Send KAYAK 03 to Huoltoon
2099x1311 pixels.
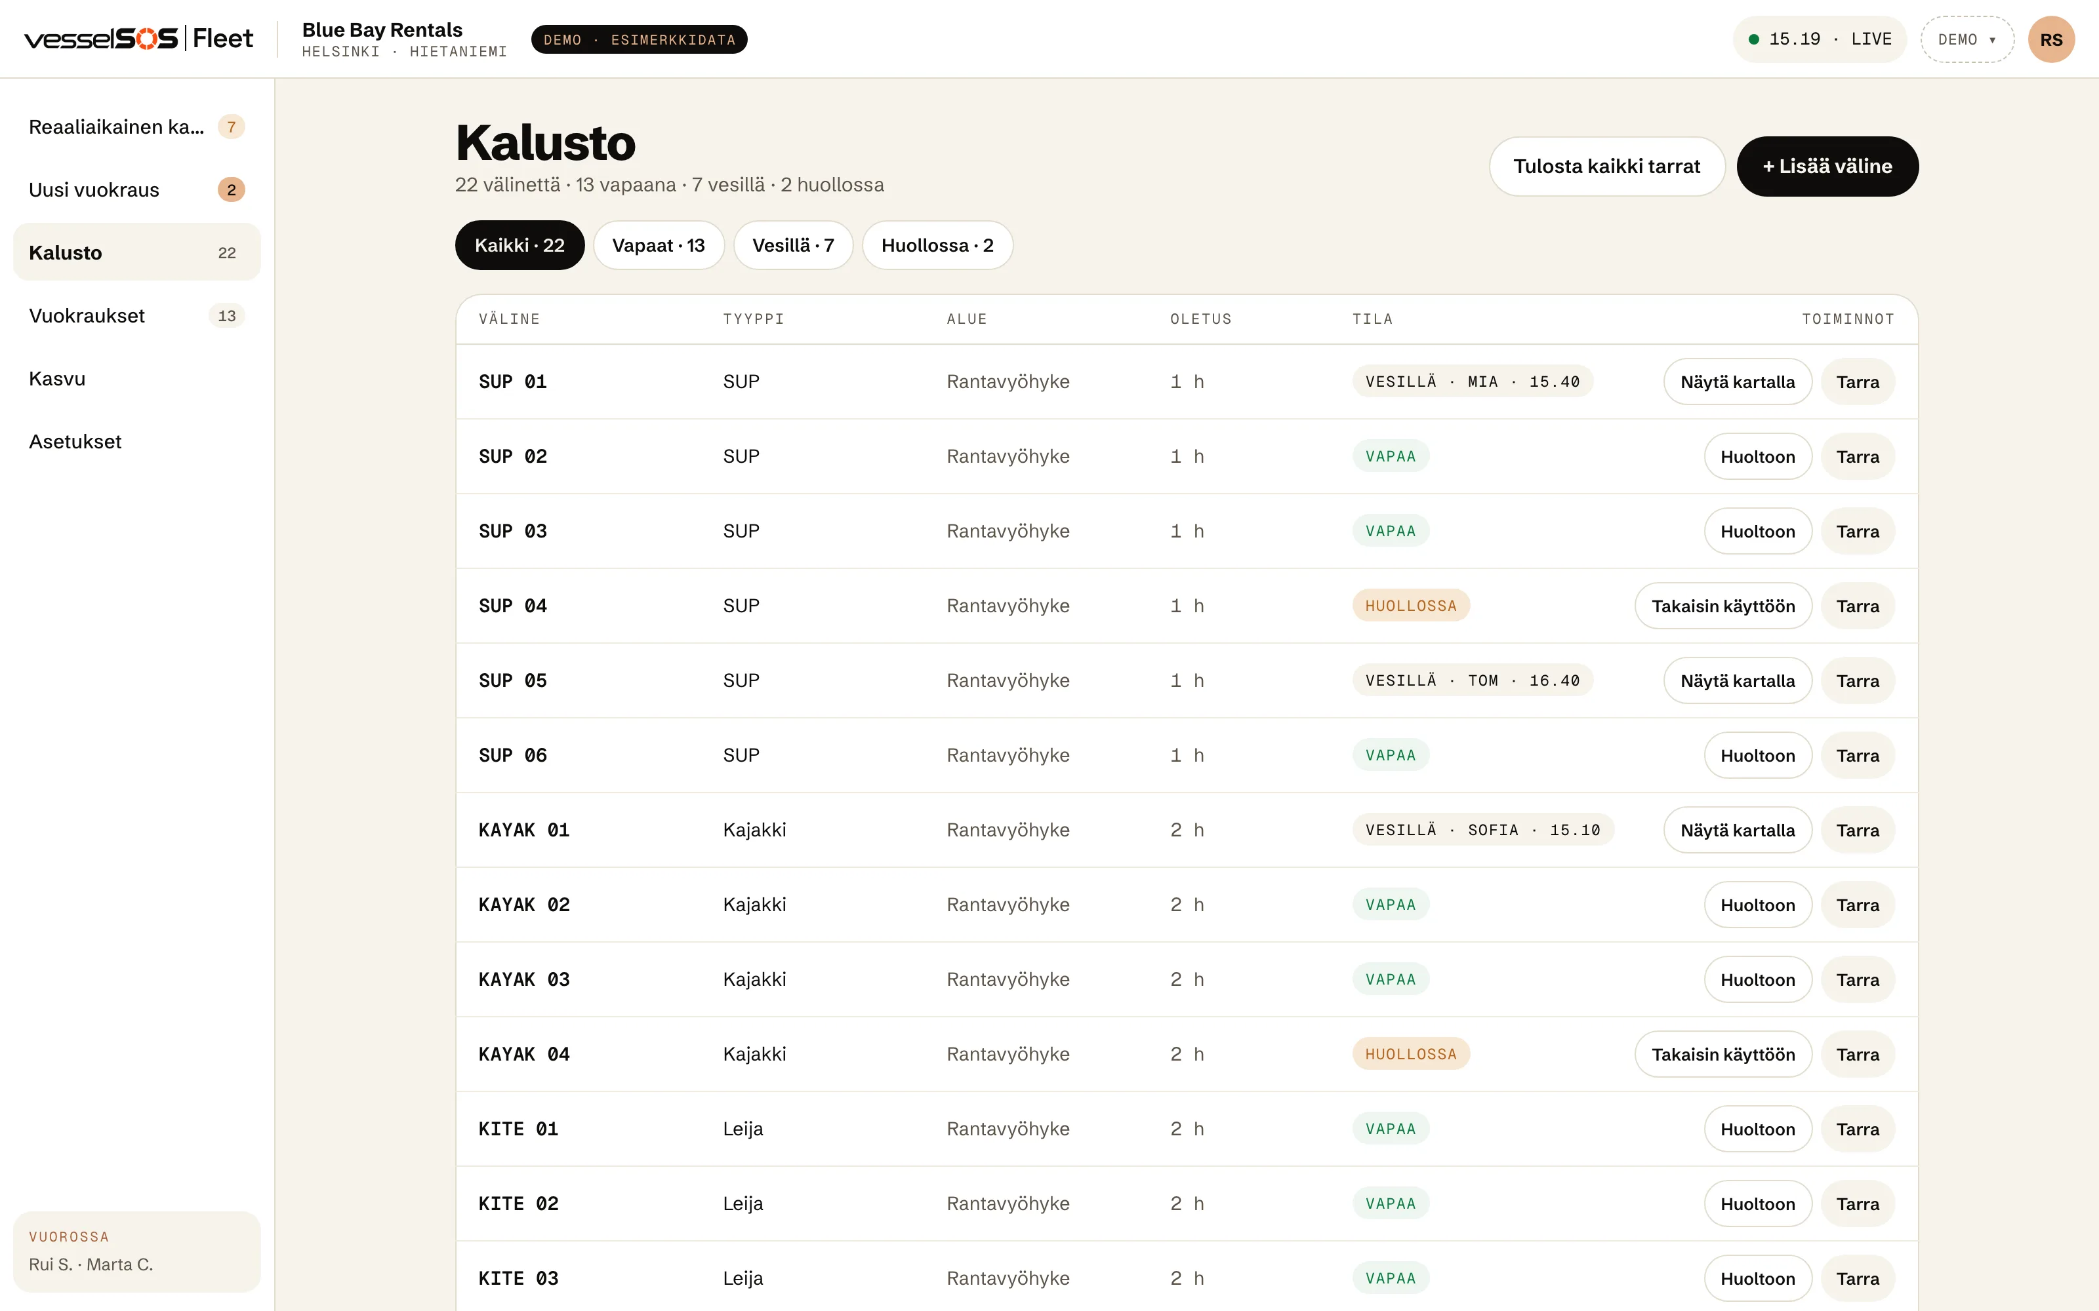point(1757,980)
